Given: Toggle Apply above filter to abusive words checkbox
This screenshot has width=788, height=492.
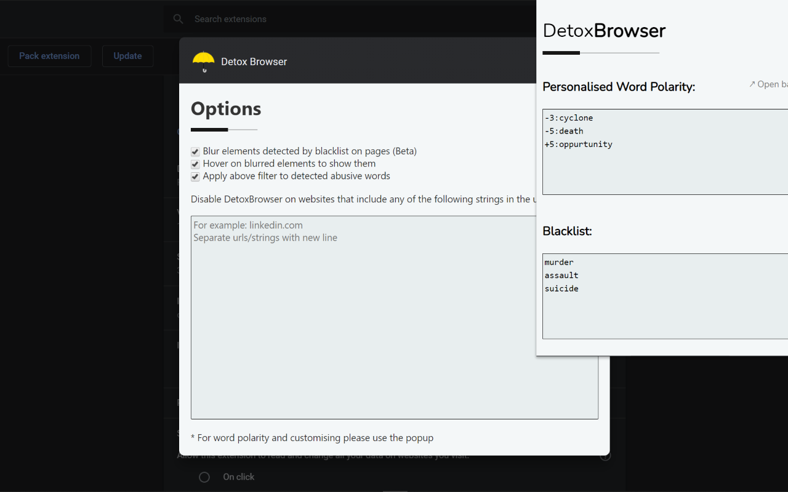Looking at the screenshot, I should 195,177.
